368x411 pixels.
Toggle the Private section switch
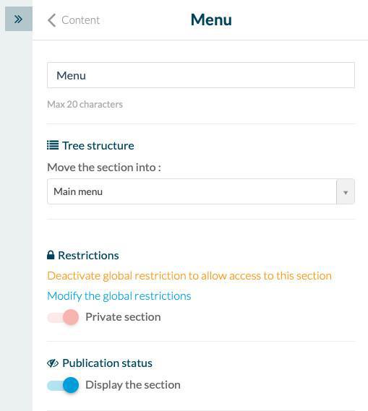coord(63,317)
